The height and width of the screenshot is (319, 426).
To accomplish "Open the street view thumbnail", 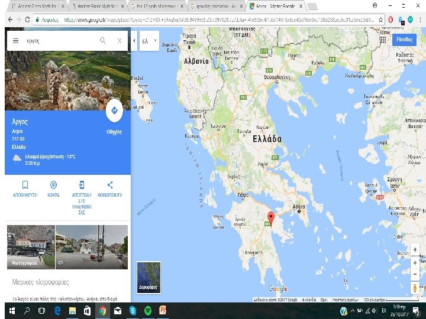I will [92, 247].
